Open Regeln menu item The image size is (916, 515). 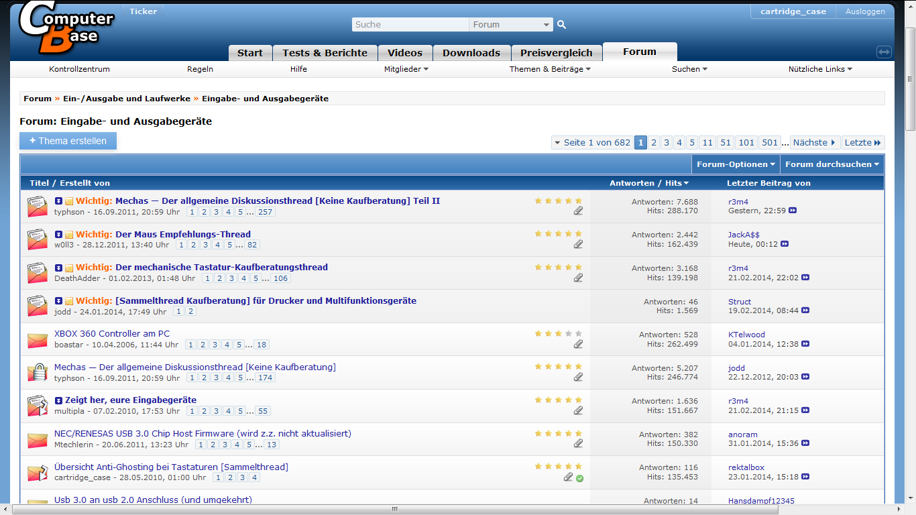(x=200, y=69)
